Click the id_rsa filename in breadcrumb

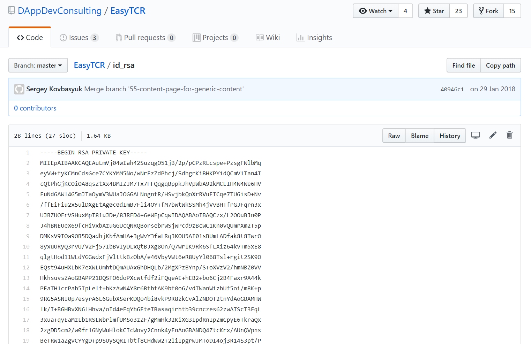124,65
